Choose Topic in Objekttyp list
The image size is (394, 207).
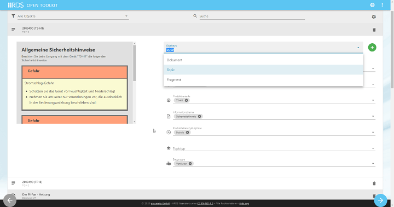coord(263,70)
